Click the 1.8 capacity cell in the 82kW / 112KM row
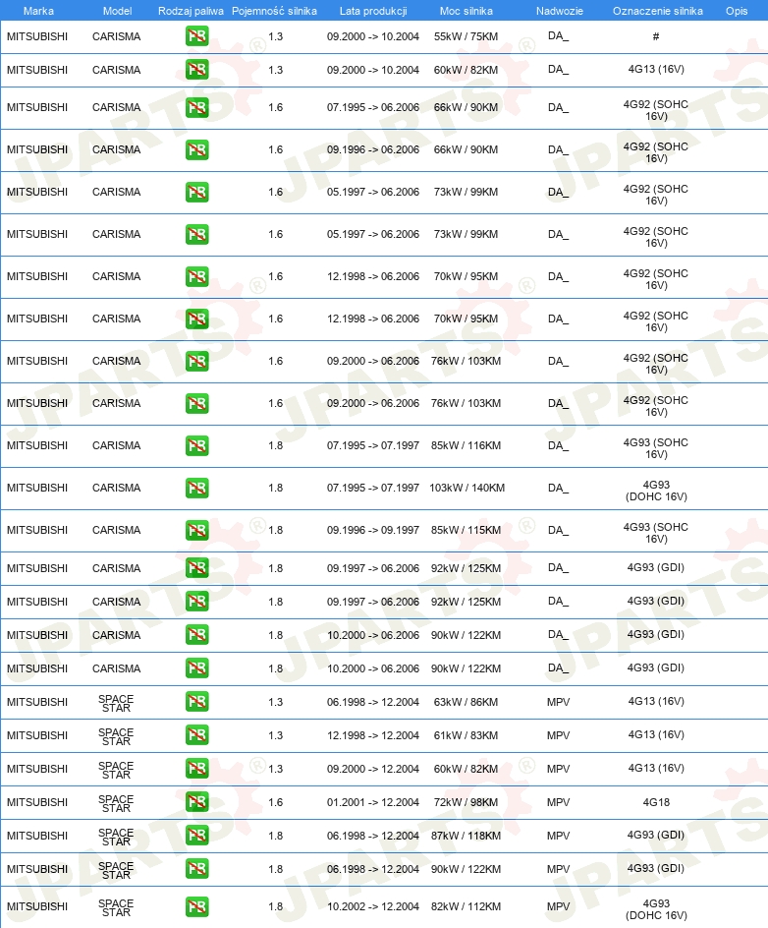The image size is (768, 928). (x=276, y=906)
